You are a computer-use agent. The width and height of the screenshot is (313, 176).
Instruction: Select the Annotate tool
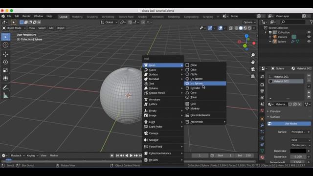pyautogui.click(x=5, y=88)
